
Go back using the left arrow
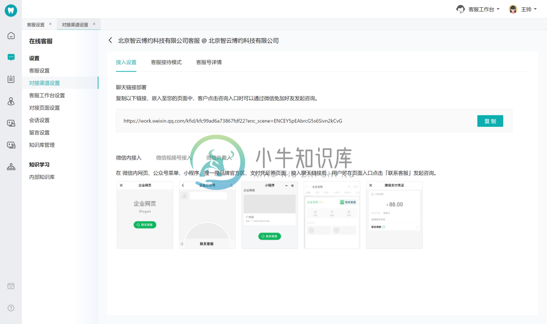coord(110,40)
